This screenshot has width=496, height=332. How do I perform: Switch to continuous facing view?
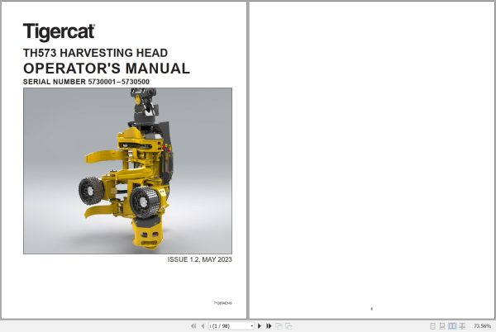462,326
